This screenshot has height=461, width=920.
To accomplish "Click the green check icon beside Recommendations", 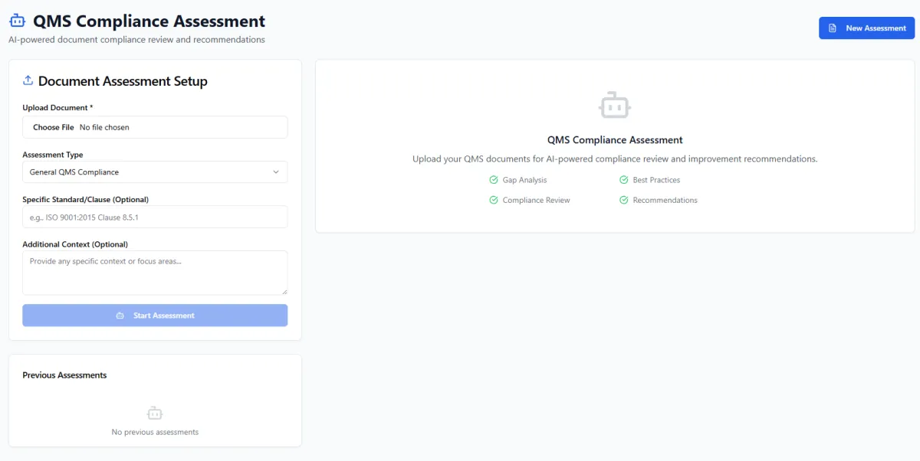I will [624, 200].
